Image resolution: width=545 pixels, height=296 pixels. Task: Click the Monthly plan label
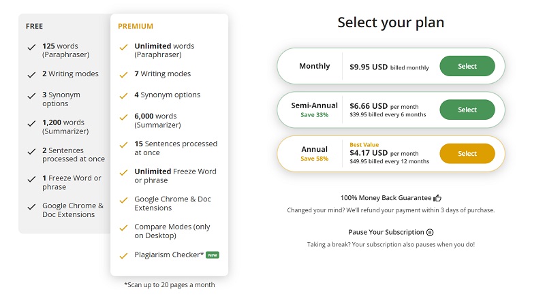click(x=315, y=66)
